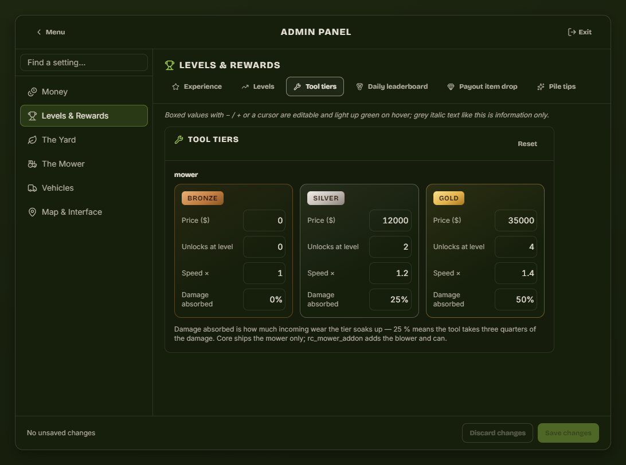Viewport: 626px width, 465px height.
Task: Click the Save changes button
Action: pyautogui.click(x=568, y=433)
